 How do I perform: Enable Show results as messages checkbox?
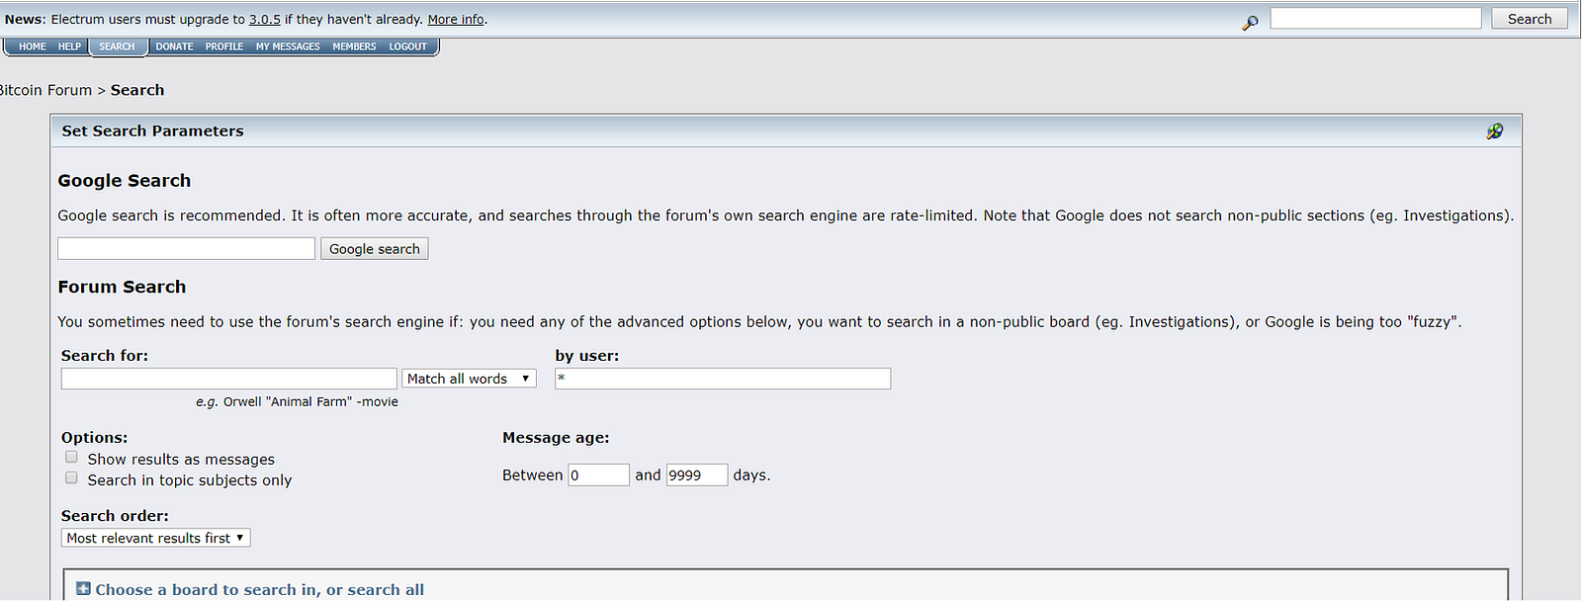click(71, 458)
